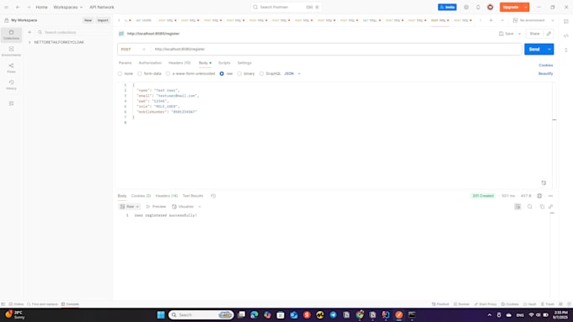Screen dimensions: 573x322
Task: Switch to the request Settings tab
Action: [244, 63]
